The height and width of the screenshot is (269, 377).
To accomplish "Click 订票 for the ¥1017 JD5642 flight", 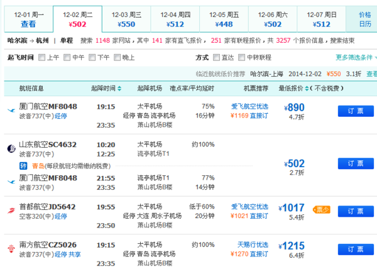I will [356, 211].
